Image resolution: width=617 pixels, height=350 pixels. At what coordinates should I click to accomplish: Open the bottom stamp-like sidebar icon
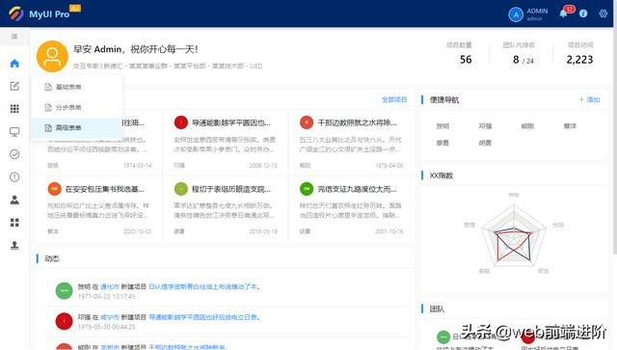[x=14, y=245]
